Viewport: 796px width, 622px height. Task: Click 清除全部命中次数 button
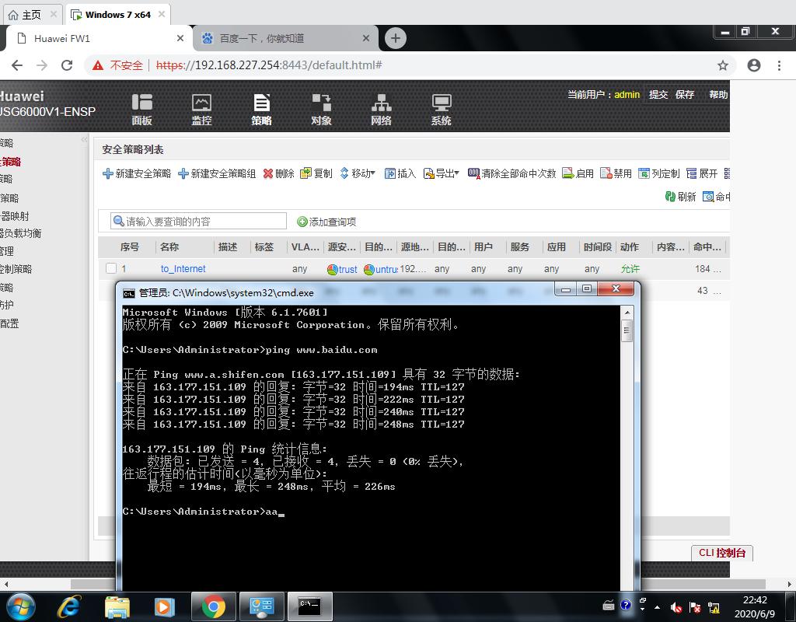[511, 173]
